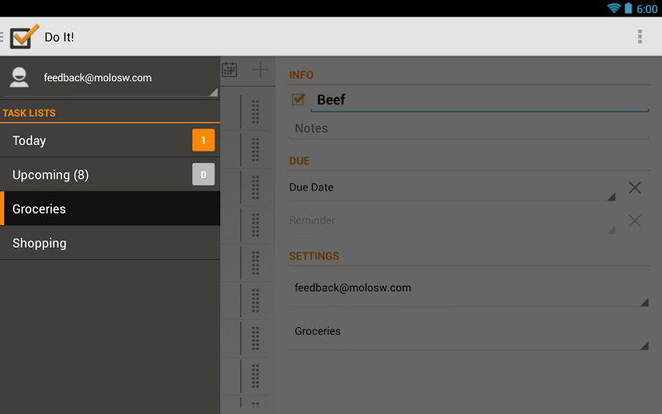Check the Wi-Fi status icon
The image size is (662, 414).
click(x=613, y=8)
